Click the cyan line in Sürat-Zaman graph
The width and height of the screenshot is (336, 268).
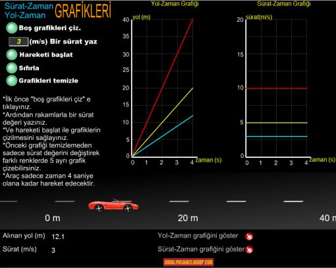pyautogui.click(x=277, y=137)
